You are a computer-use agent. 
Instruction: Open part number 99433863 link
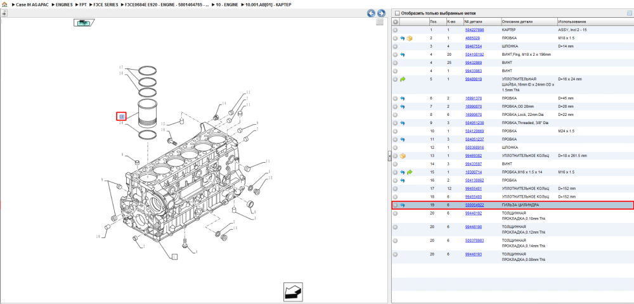474,71
